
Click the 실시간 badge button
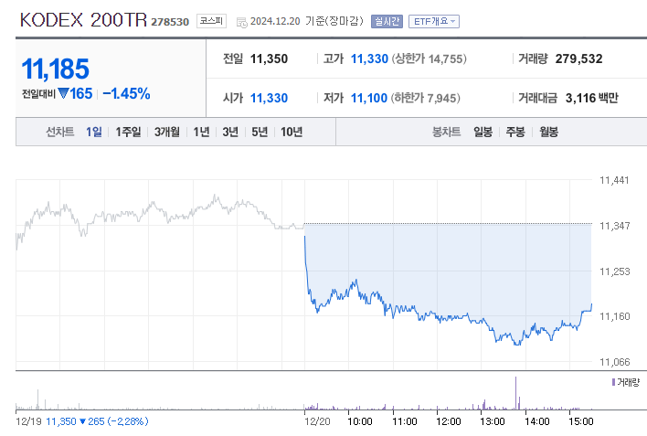[387, 21]
